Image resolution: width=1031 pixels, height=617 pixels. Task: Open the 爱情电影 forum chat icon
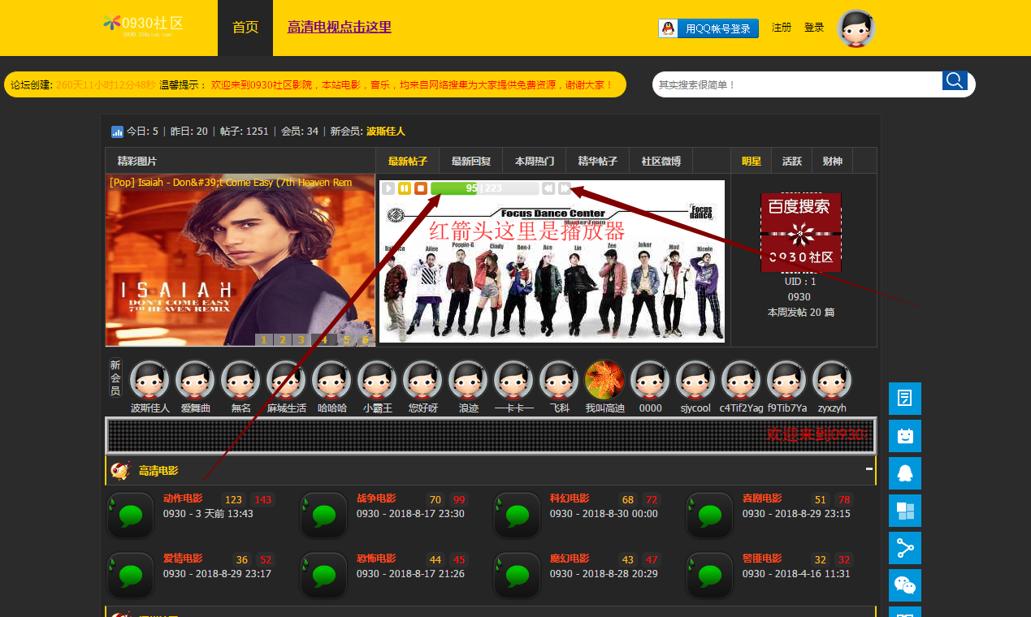click(131, 576)
